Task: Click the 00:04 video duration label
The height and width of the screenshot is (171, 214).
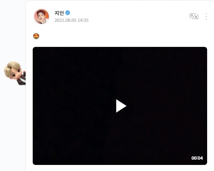Action: (197, 158)
